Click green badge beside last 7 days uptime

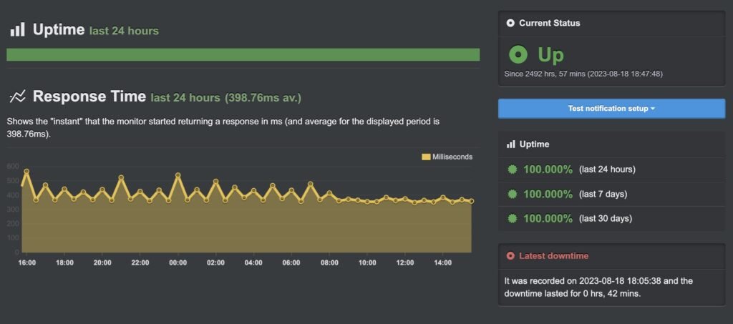coord(513,194)
